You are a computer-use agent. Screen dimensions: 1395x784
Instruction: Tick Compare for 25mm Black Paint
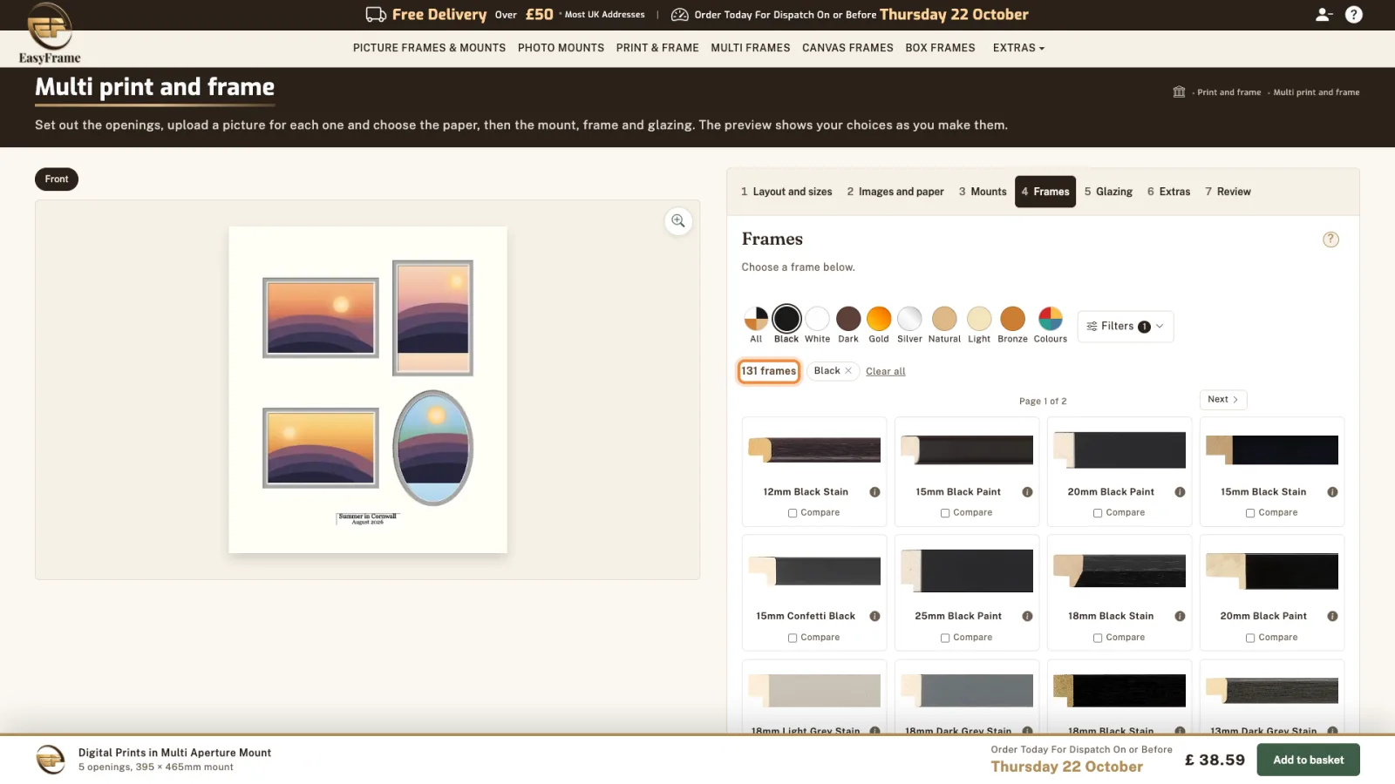tap(945, 638)
